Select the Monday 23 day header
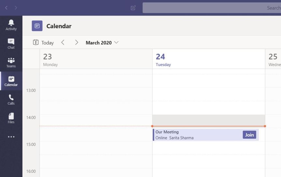Screen dimensions: 281x177 [x=96, y=59]
